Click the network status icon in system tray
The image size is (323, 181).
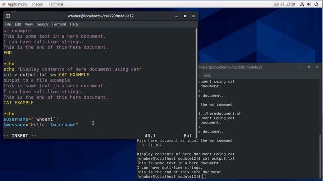tap(302, 4)
